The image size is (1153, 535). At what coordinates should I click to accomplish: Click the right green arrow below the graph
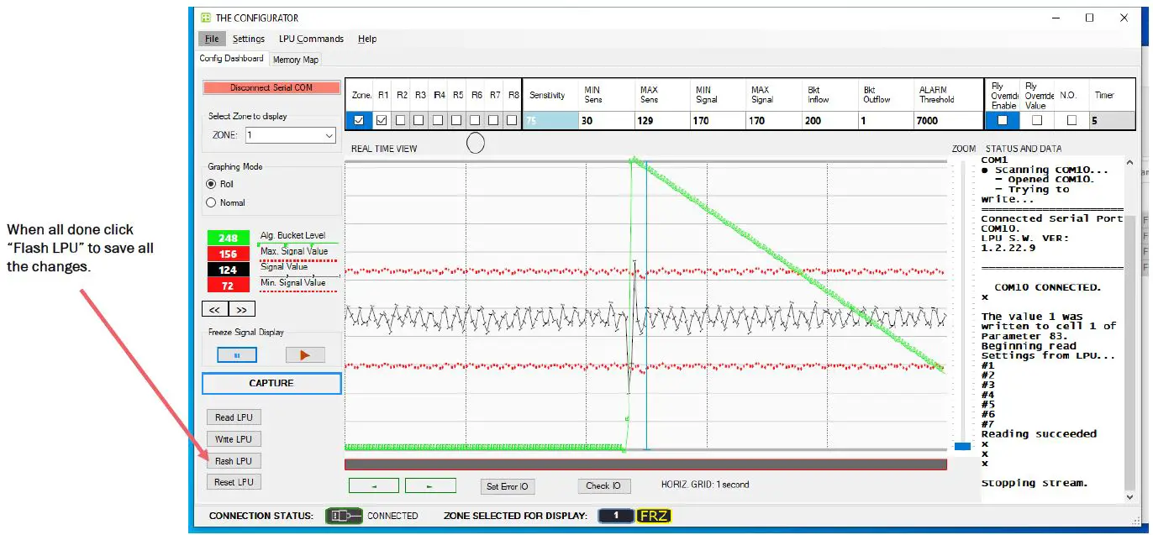click(430, 485)
